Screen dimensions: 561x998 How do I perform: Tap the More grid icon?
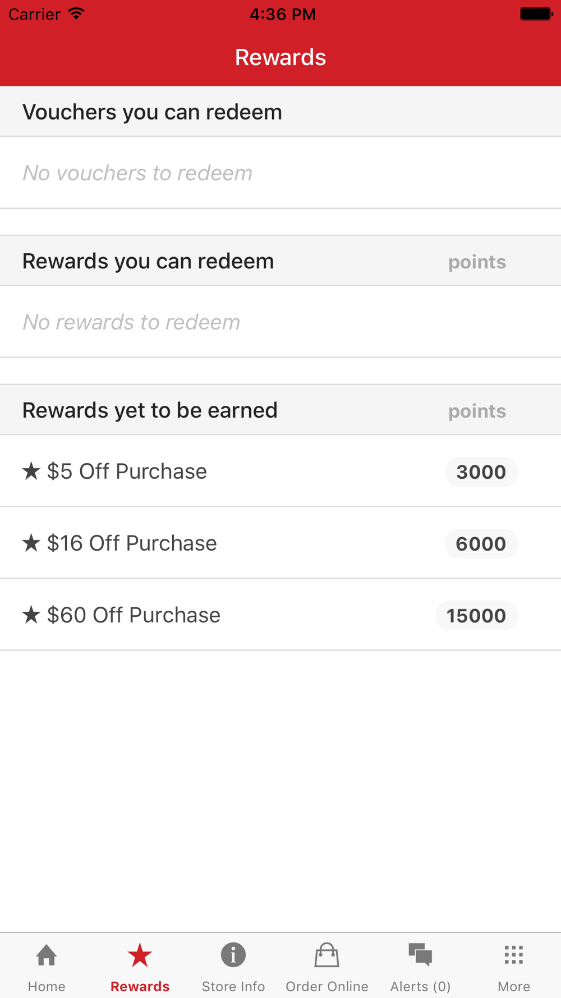pos(513,955)
